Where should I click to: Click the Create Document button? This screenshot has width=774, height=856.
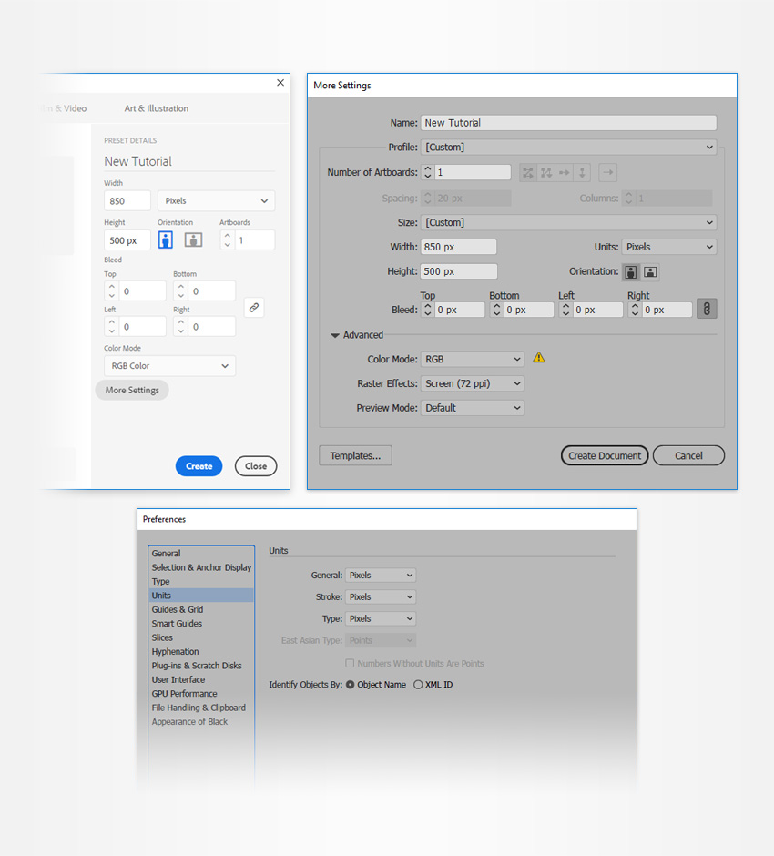(x=605, y=455)
